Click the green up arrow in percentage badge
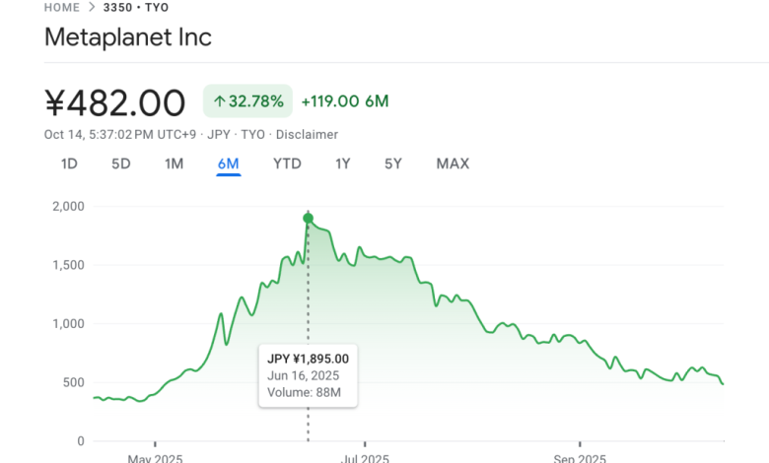This screenshot has width=769, height=463. [220, 100]
